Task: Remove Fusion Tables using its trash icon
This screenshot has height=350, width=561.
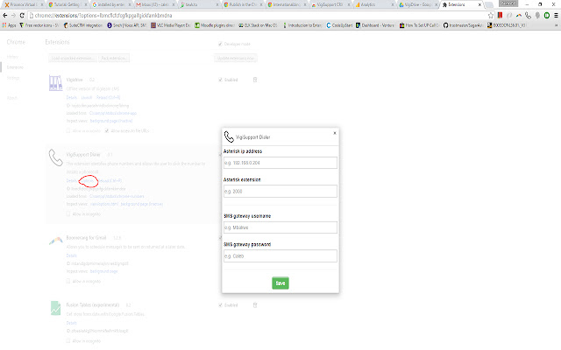Action: [x=255, y=305]
